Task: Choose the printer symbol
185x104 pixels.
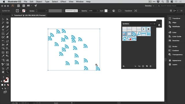Action: [x=134, y=39]
